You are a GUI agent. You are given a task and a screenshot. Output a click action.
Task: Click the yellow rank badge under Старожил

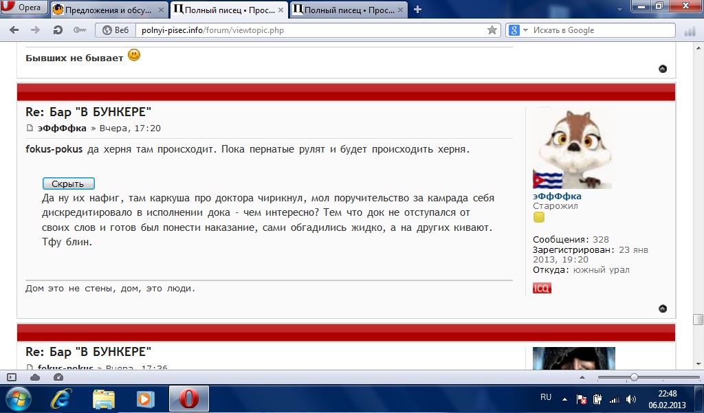(x=539, y=217)
